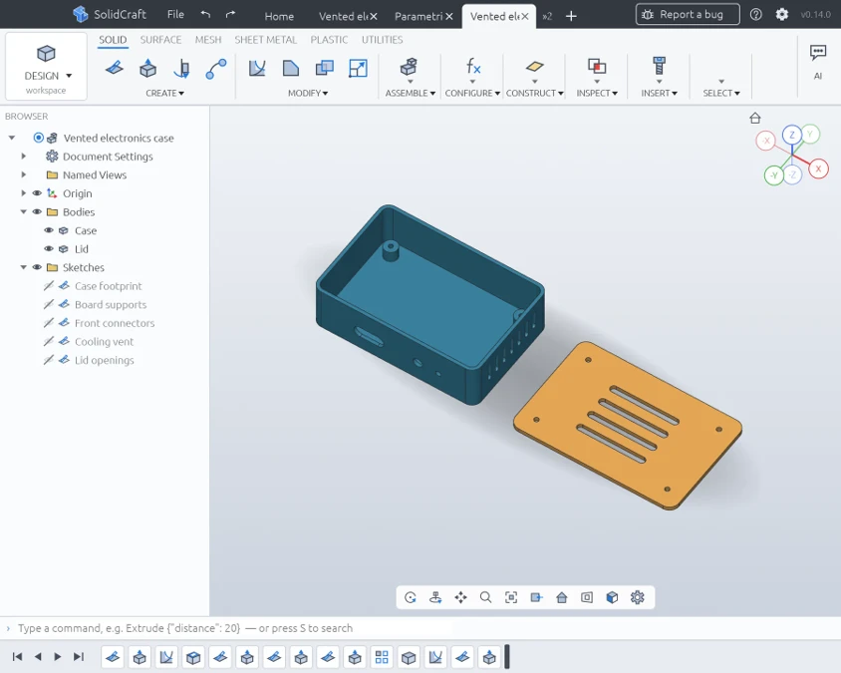Hide the Bodies folder using its eye icon
The height and width of the screenshot is (673, 841).
(x=37, y=212)
